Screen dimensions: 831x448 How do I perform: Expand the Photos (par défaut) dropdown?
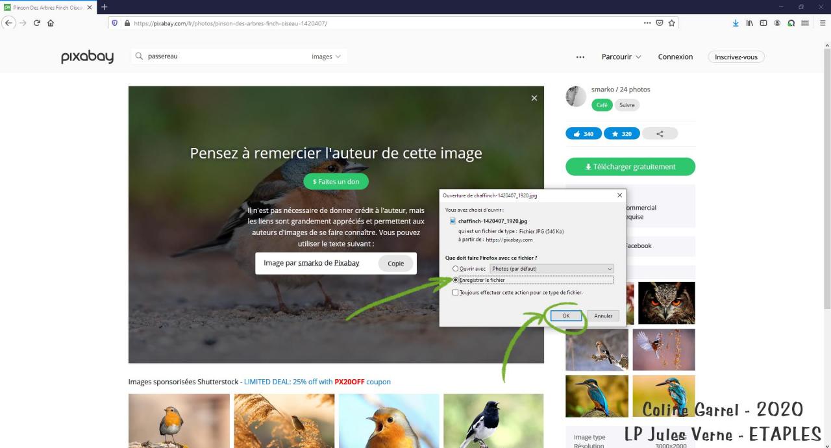coord(552,269)
